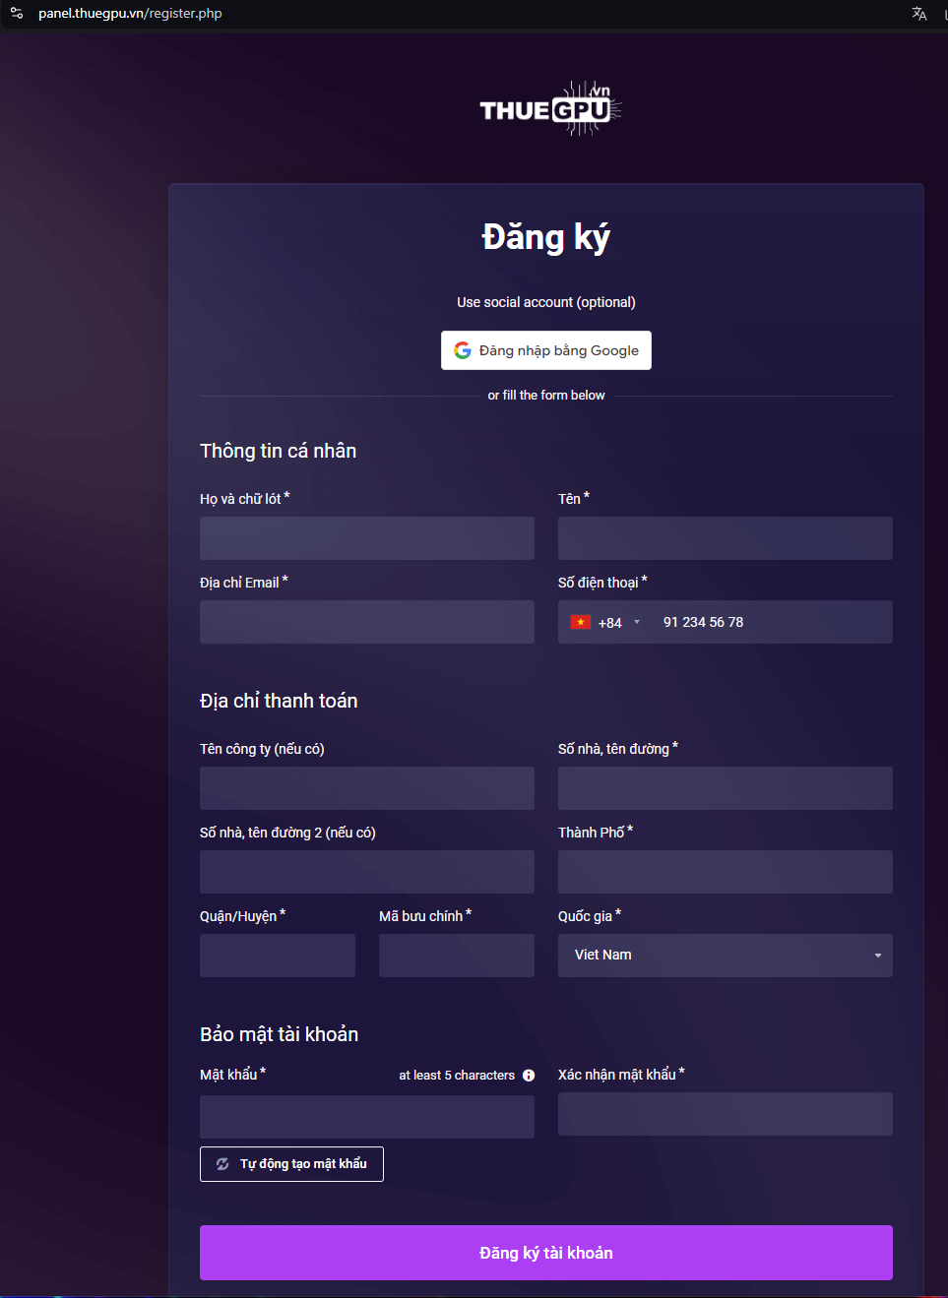Focus the Tên công ty input field
Screen dimensions: 948x1298
click(x=366, y=788)
